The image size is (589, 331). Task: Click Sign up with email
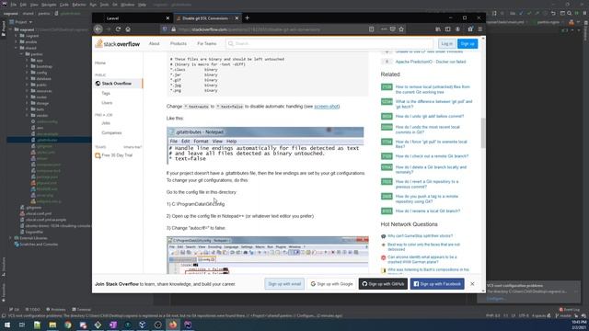pos(284,284)
